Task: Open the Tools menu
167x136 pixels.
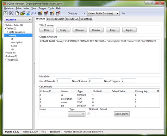Action: pos(51,8)
